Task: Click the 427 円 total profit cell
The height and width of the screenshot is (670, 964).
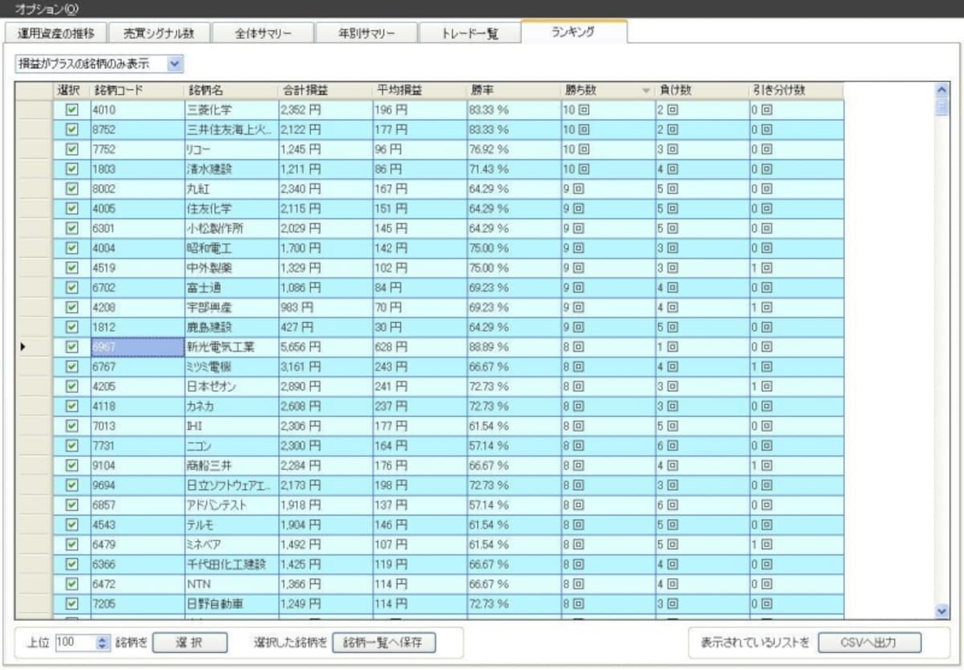Action: click(325, 327)
